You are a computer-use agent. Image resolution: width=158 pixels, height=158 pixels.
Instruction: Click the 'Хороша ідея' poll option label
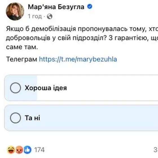click(x=46, y=88)
